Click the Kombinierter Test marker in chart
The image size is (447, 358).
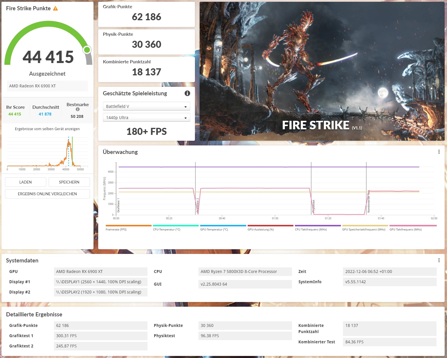click(369, 201)
